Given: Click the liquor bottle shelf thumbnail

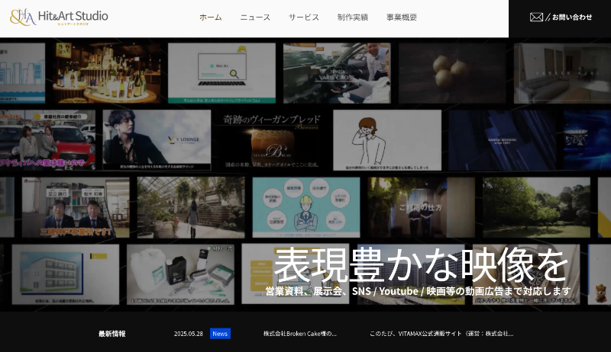Looking at the screenshot, I should click(107, 72).
